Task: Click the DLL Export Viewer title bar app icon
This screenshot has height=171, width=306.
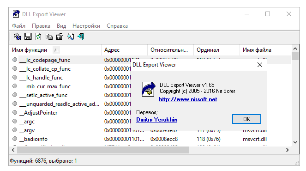Action: 16,14
